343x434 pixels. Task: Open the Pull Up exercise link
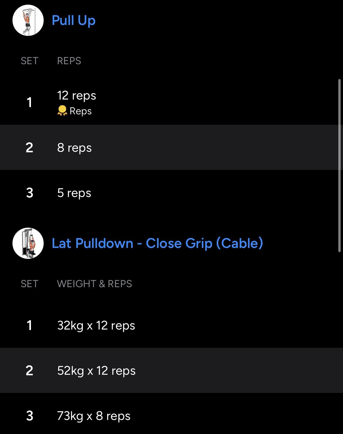(74, 20)
